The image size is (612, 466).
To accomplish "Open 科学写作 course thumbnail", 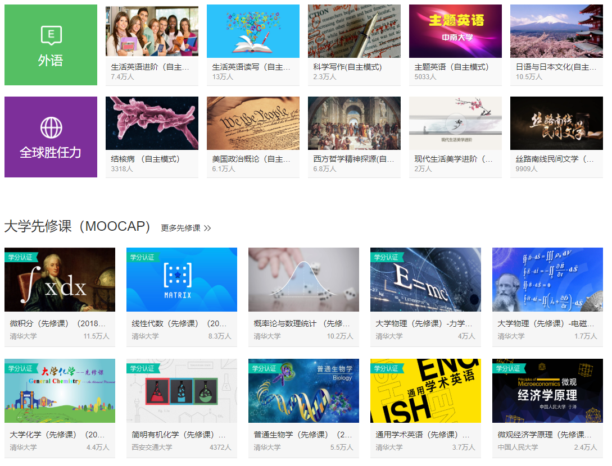I will 354,31.
